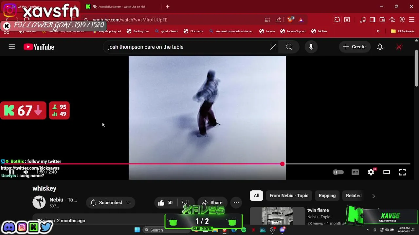Open Discord from the taskbar
Image resolution: width=419 pixels, height=235 pixels.
(282, 230)
